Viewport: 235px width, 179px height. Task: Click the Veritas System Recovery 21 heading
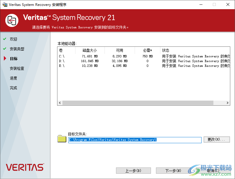coord(69,17)
